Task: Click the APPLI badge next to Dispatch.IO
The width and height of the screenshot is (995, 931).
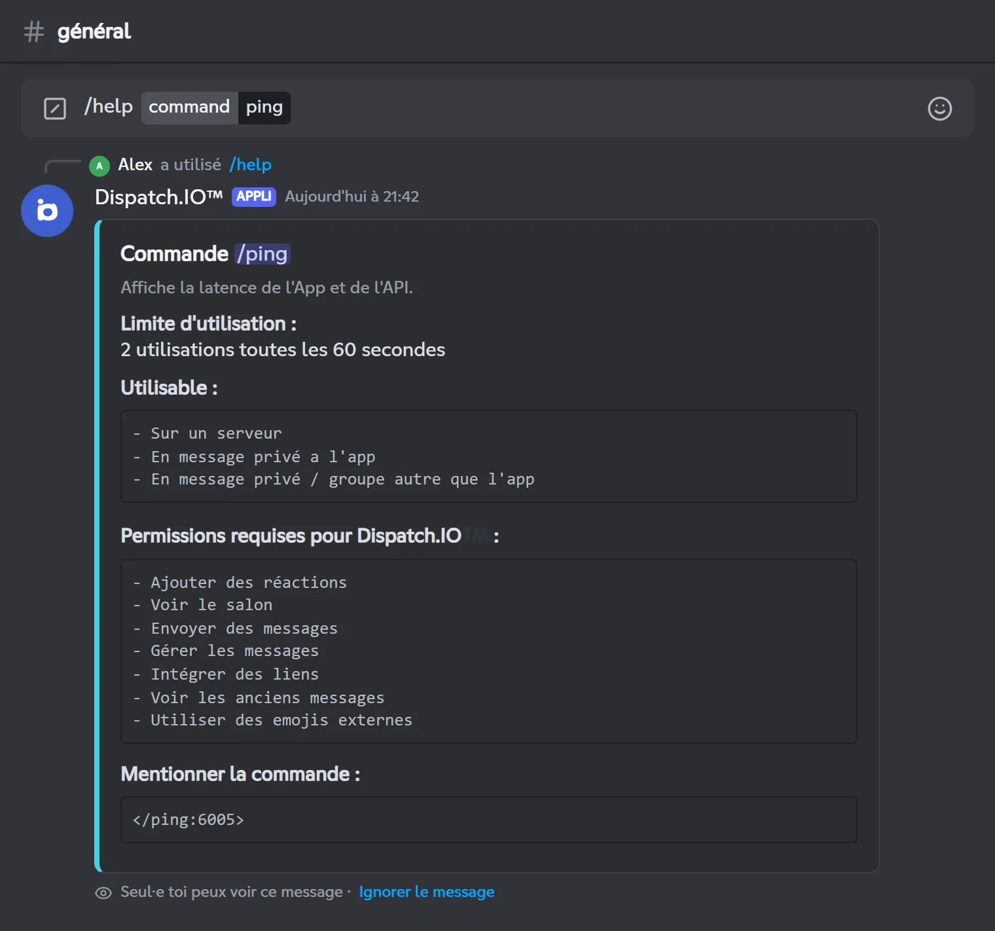Action: pos(254,196)
